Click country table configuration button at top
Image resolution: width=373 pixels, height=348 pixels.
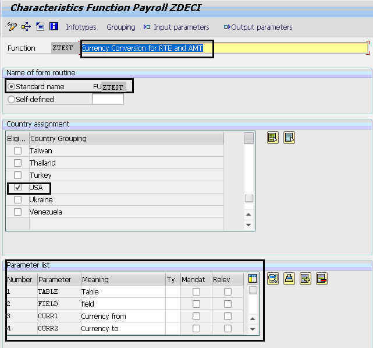248,138
